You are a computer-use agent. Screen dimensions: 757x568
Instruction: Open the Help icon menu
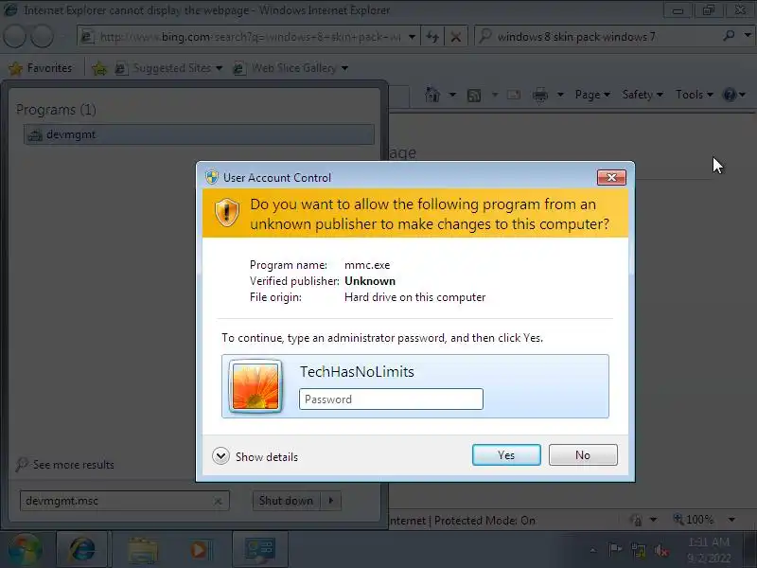coord(734,95)
